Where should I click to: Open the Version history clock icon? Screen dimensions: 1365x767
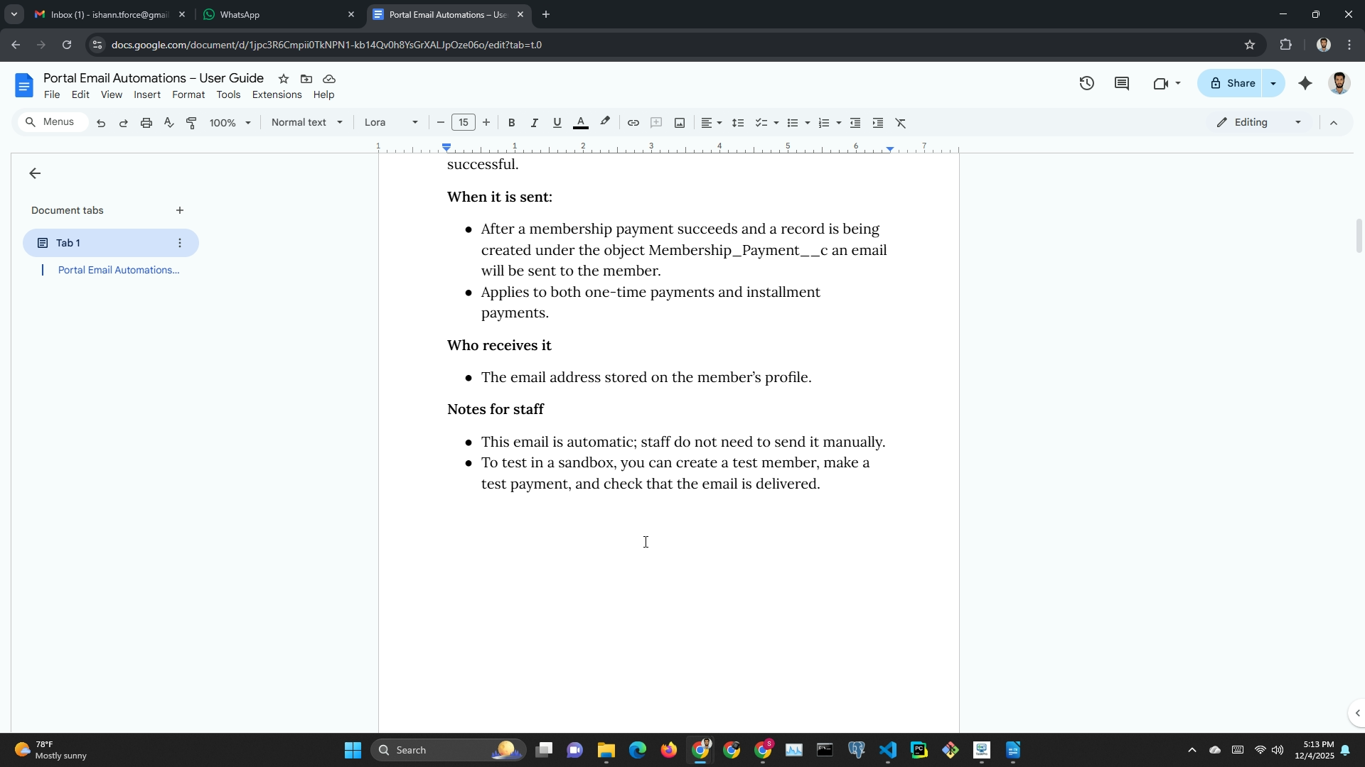[x=1086, y=84]
